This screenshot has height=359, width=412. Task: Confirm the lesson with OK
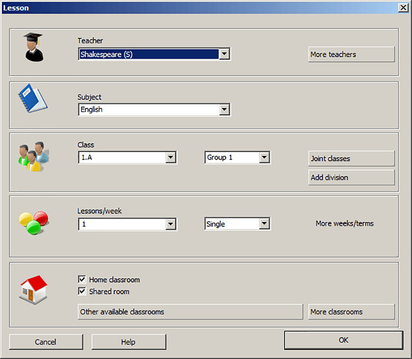343,340
